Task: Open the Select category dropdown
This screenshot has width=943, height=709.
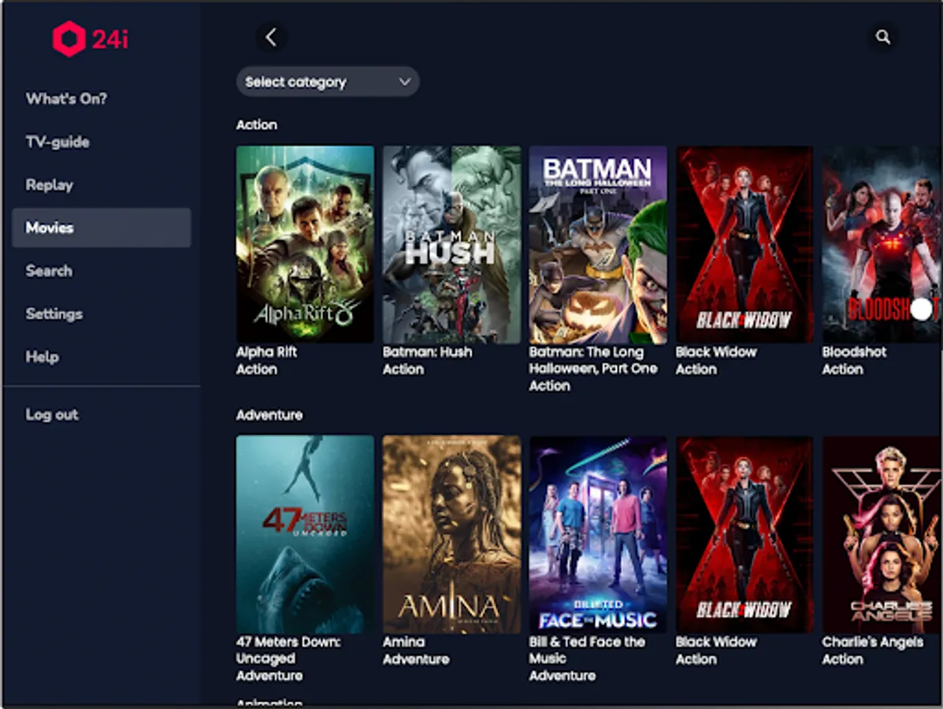Action: click(328, 82)
